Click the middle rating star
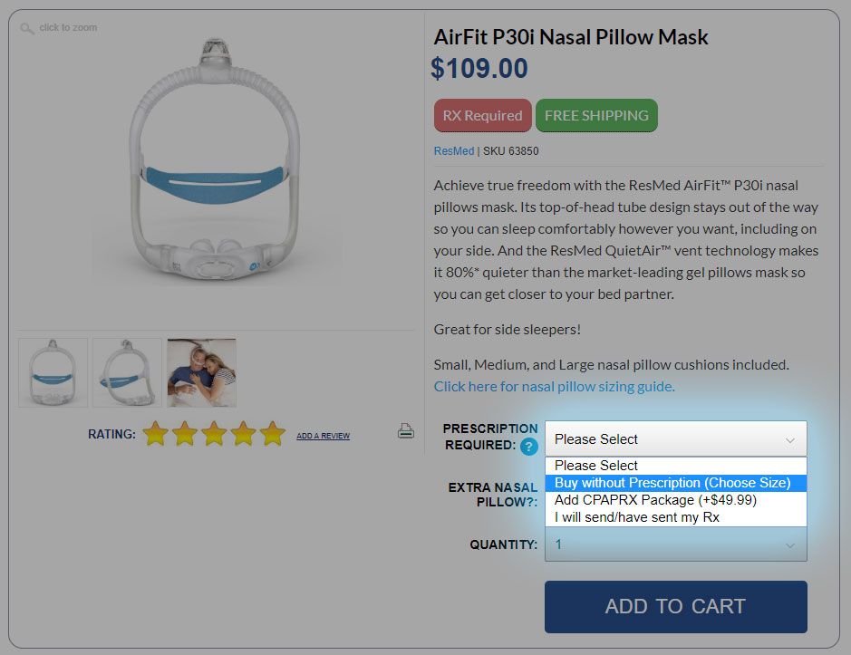This screenshot has height=655, width=851. [x=212, y=434]
